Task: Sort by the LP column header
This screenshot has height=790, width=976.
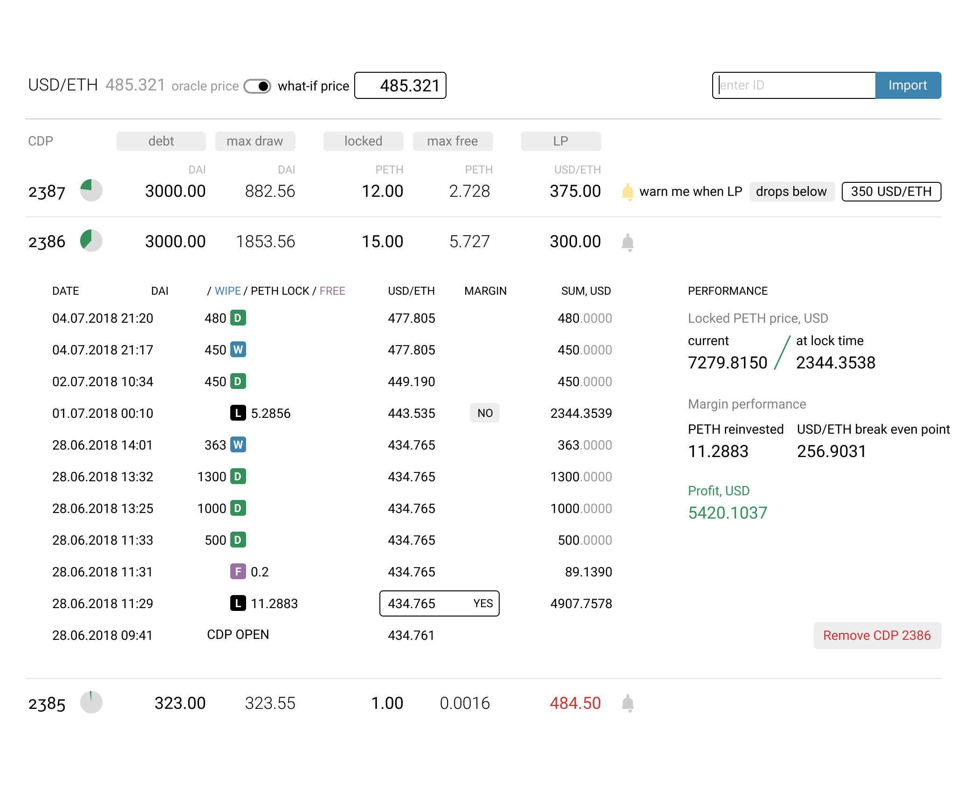Action: [561, 141]
